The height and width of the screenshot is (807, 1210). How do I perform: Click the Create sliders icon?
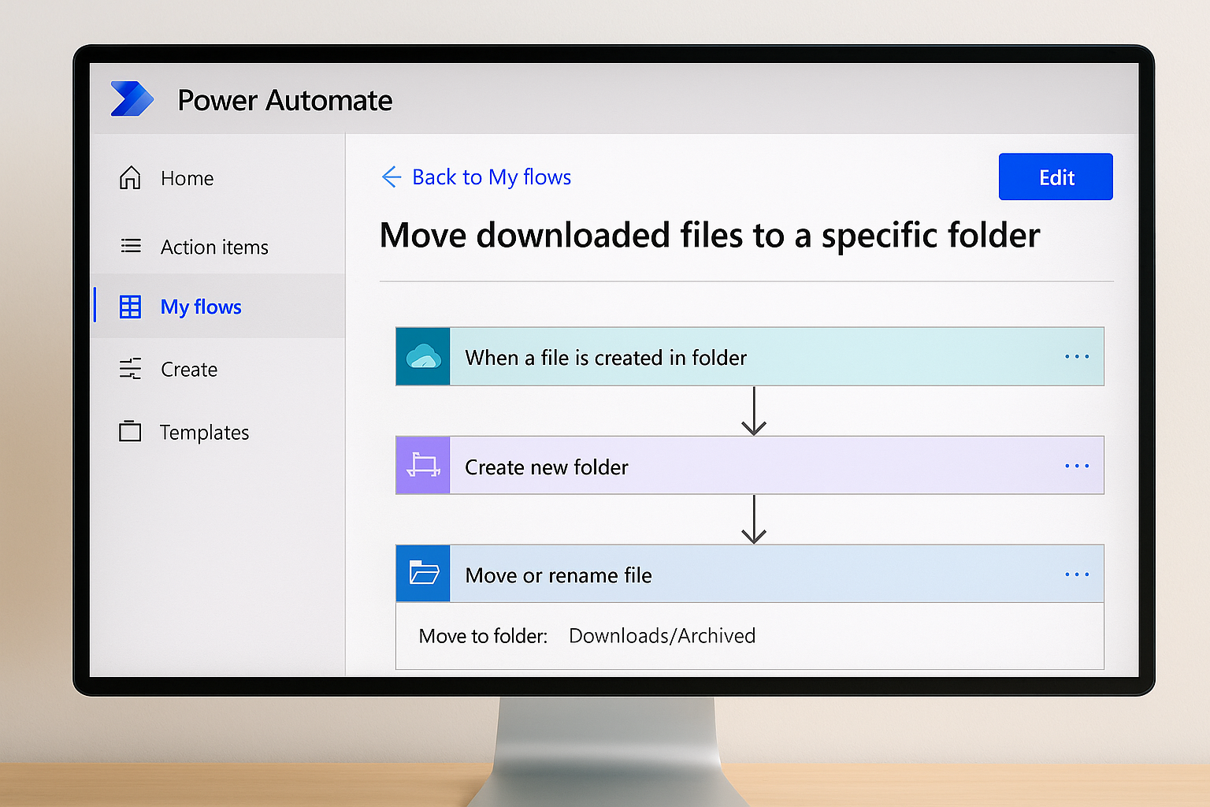pos(130,369)
